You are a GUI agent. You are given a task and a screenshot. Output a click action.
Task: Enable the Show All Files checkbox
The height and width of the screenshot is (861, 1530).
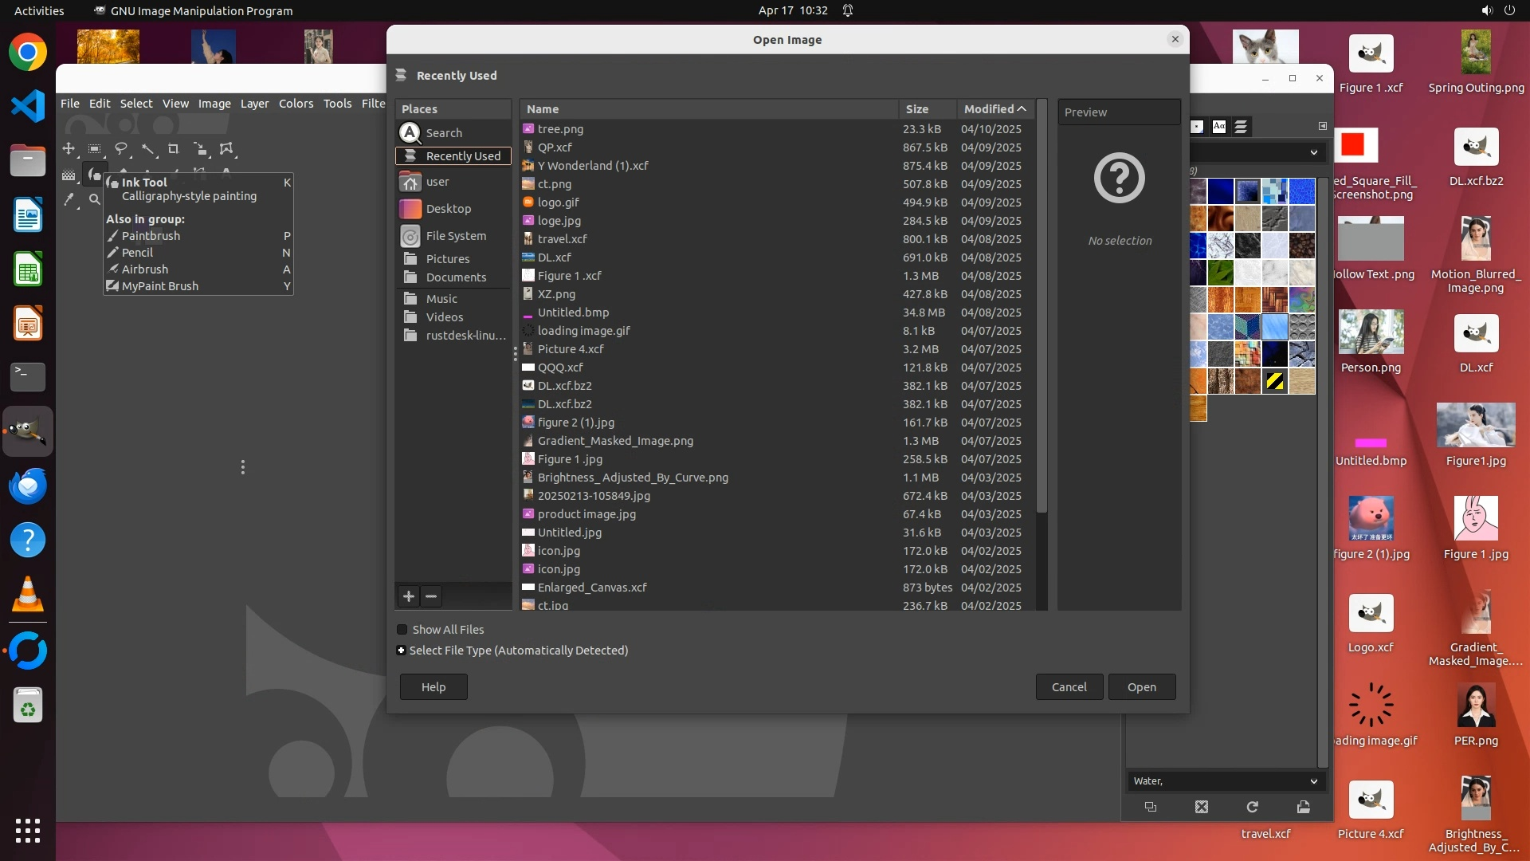click(402, 630)
